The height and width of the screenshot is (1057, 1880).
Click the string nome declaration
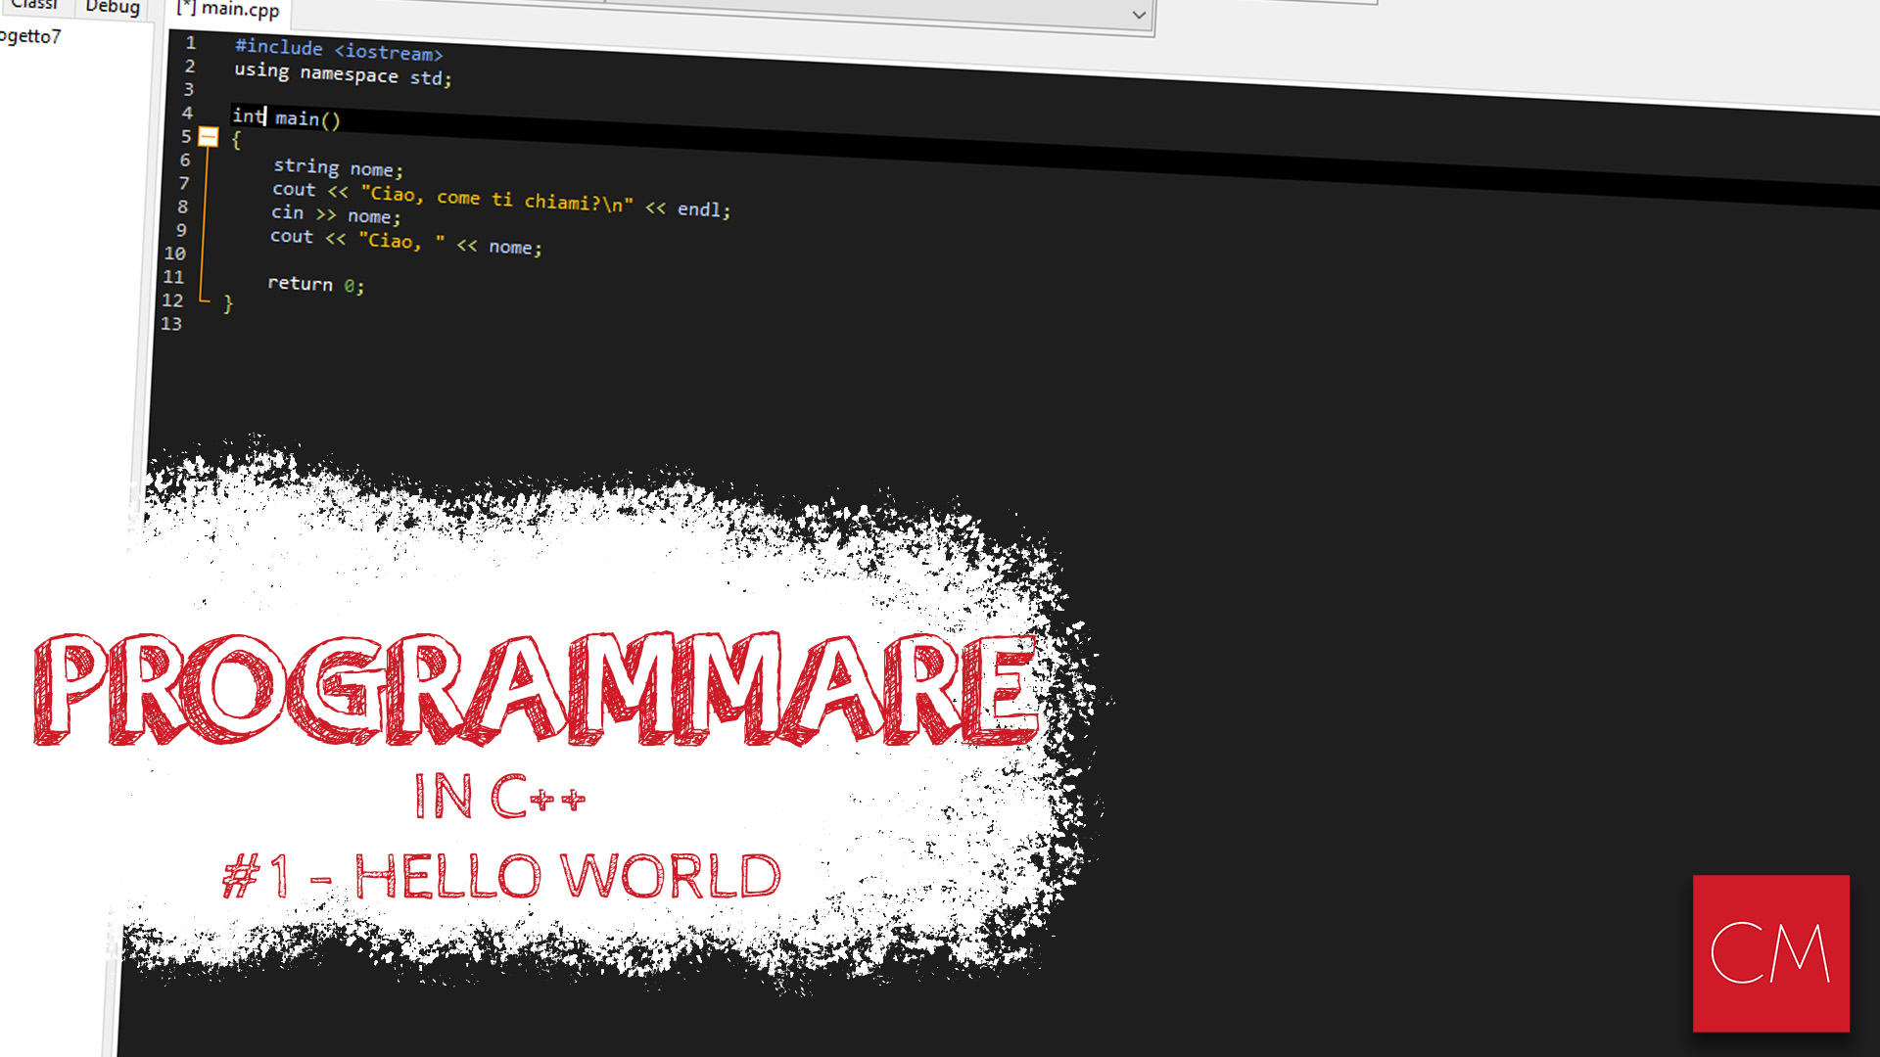tap(337, 168)
